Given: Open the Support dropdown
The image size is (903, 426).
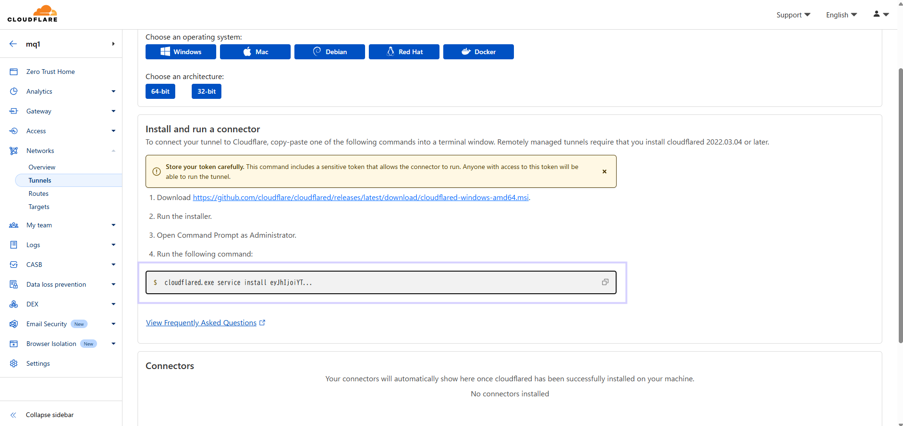Looking at the screenshot, I should coord(793,15).
